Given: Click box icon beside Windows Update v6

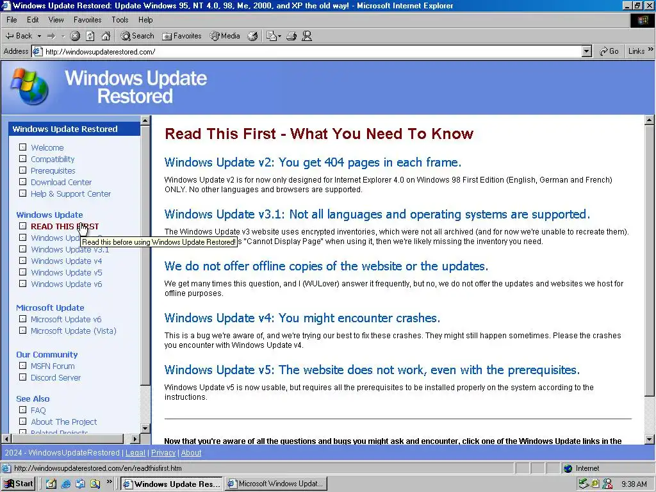Looking at the screenshot, I should 22,284.
